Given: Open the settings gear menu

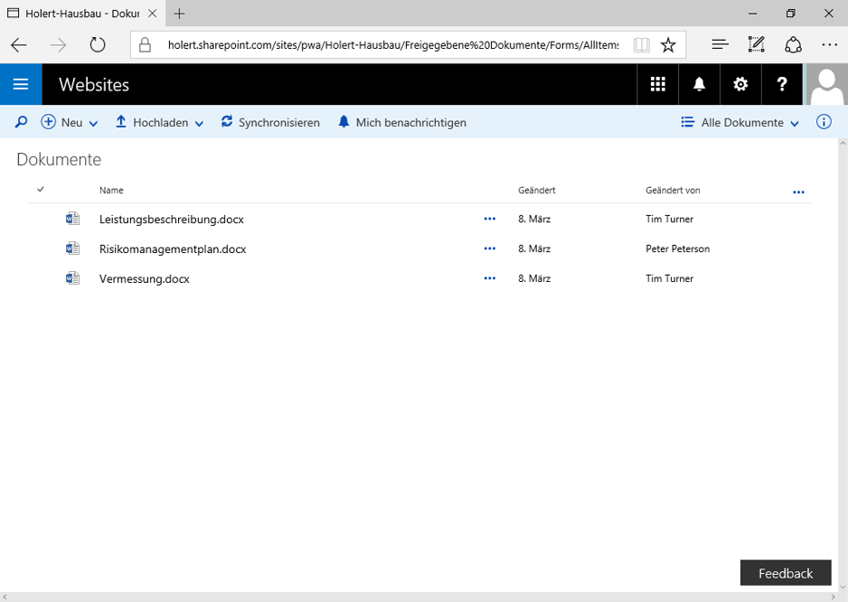Looking at the screenshot, I should pyautogui.click(x=740, y=84).
